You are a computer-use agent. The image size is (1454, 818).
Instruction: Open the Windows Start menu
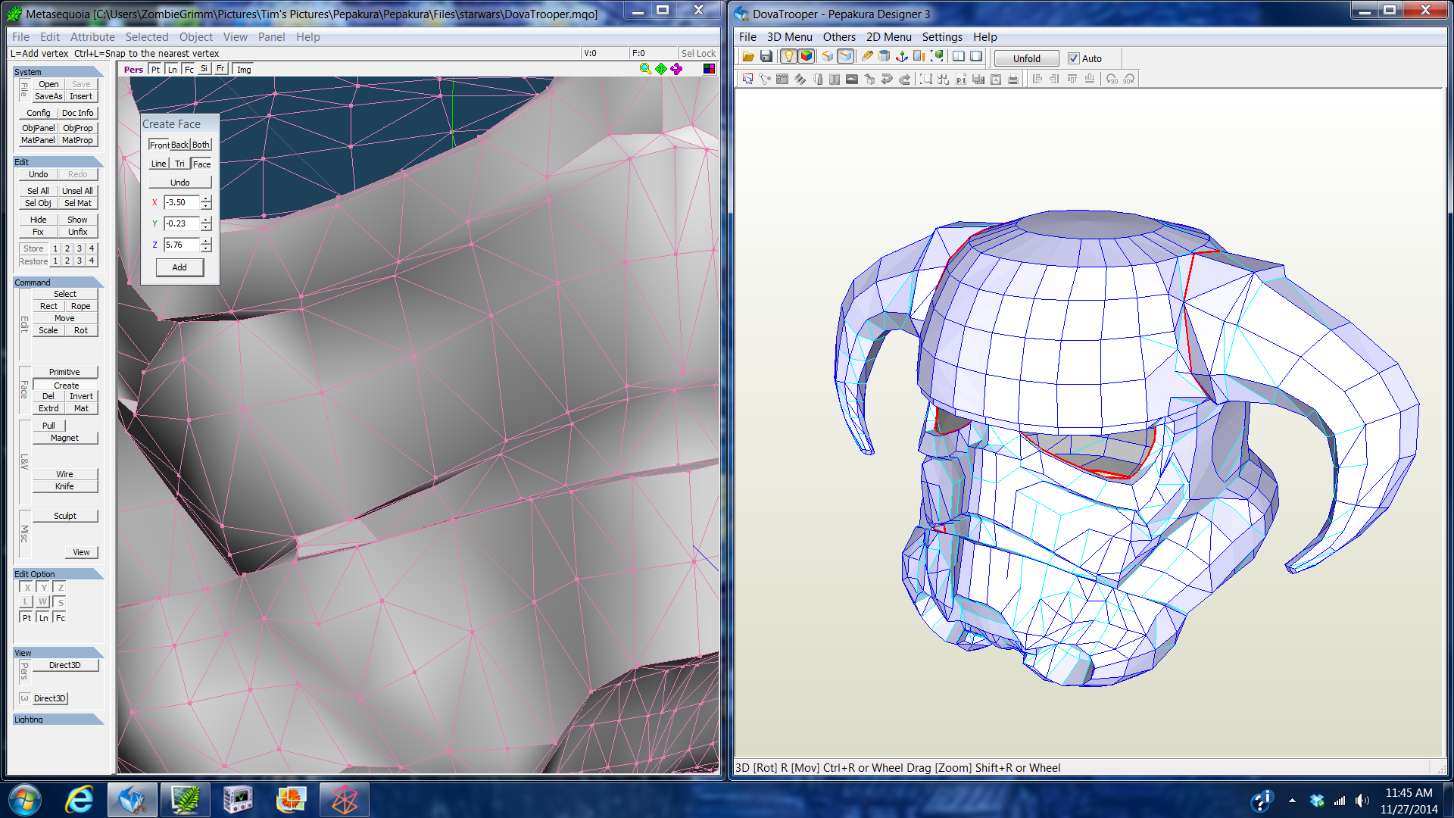(24, 800)
